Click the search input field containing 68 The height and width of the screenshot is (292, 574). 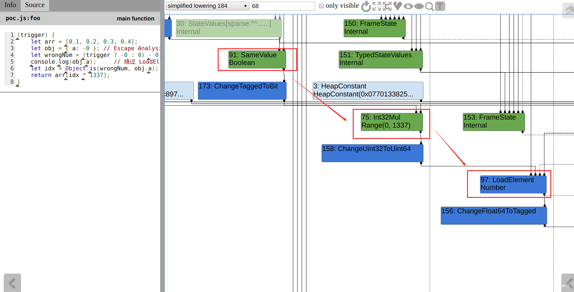[x=283, y=6]
